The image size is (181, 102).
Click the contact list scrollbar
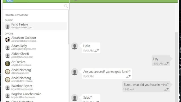[69, 27]
